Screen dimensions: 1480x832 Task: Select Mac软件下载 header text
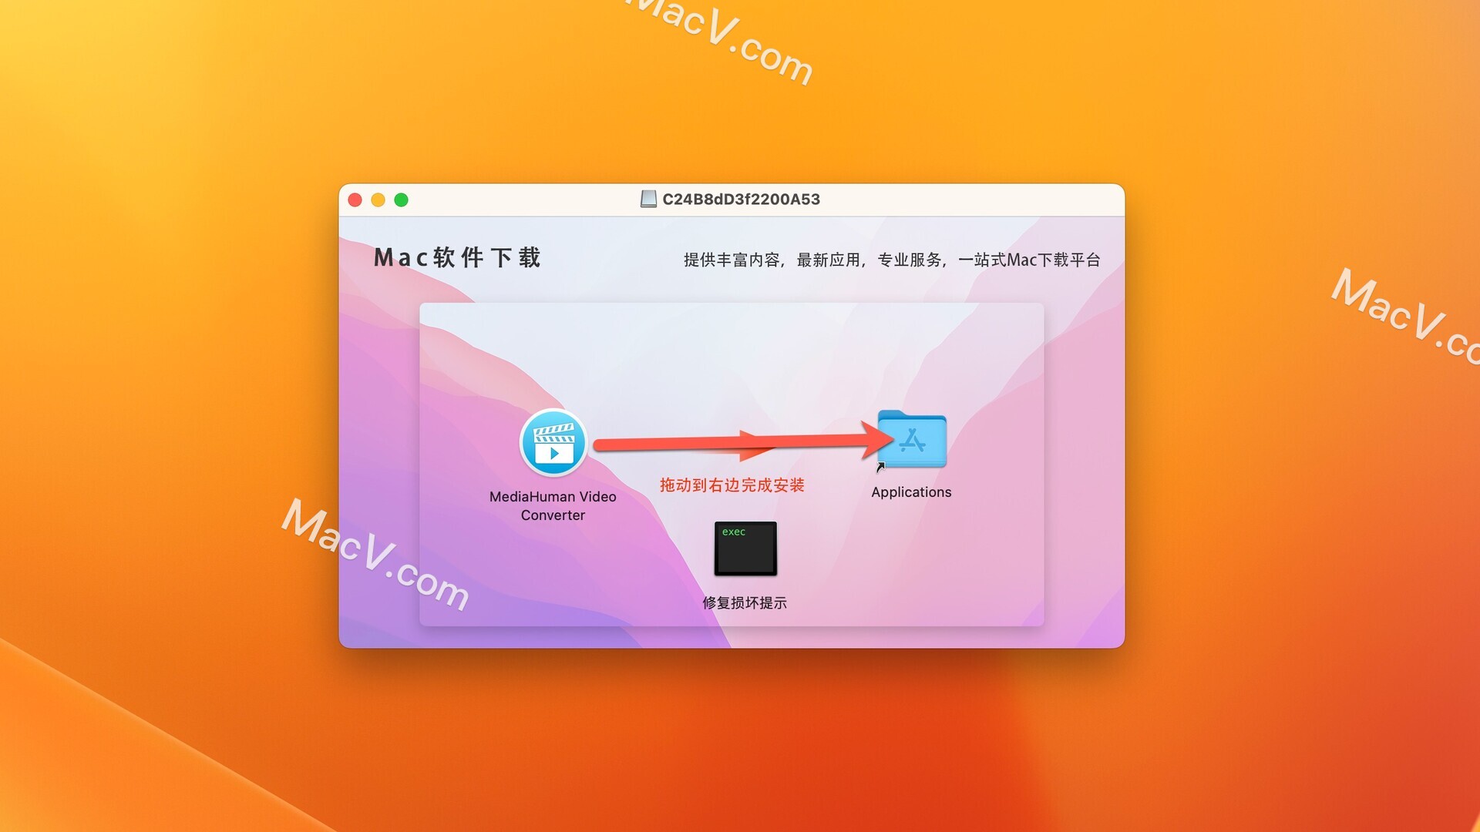[459, 257]
